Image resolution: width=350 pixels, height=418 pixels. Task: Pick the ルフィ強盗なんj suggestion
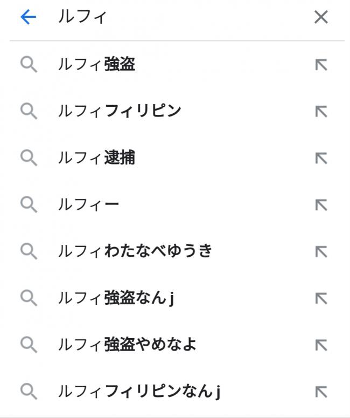click(x=175, y=298)
